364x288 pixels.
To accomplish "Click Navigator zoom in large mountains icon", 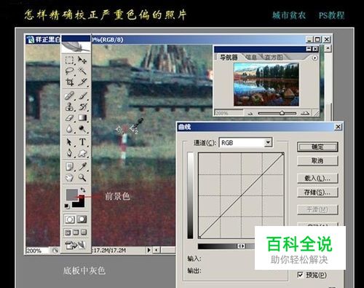I will [x=306, y=113].
